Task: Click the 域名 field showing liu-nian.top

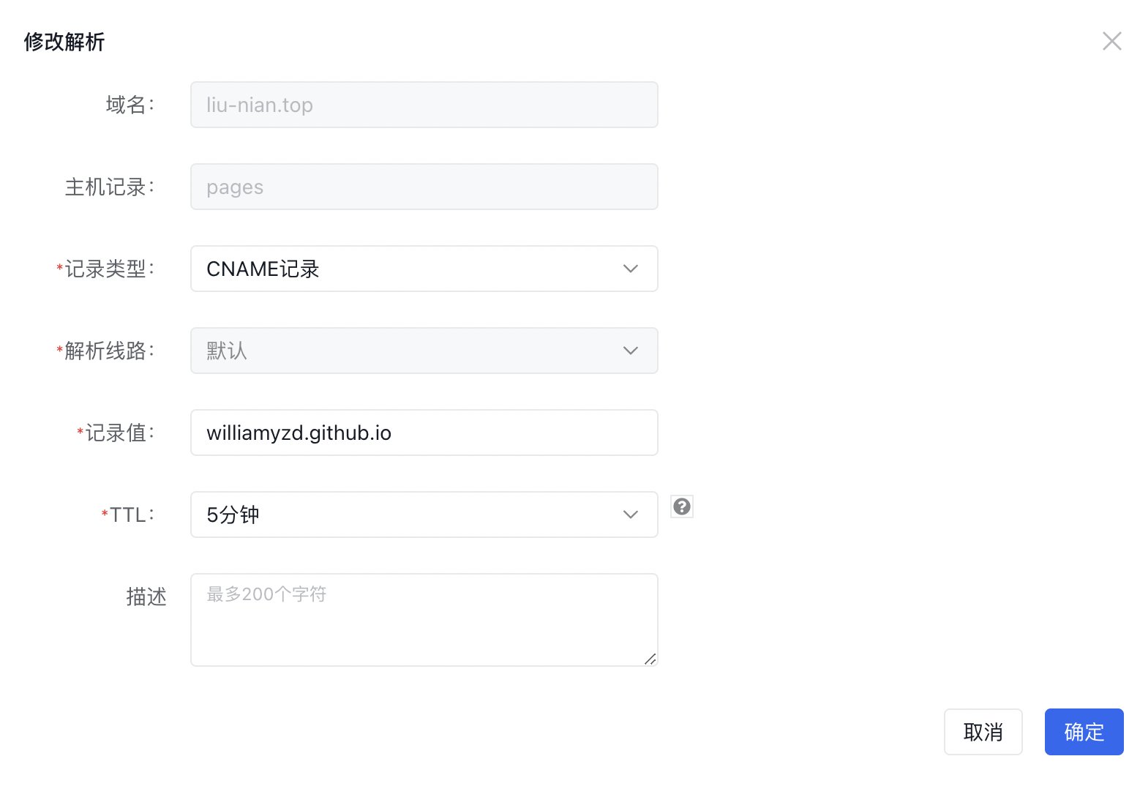Action: coord(424,105)
